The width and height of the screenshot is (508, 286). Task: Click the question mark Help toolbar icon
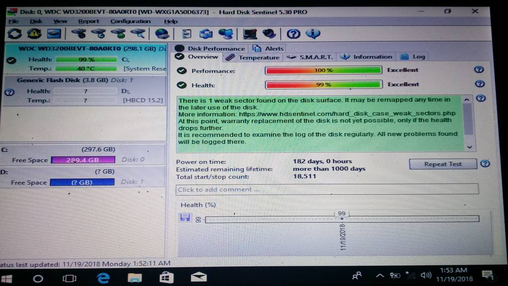294,34
